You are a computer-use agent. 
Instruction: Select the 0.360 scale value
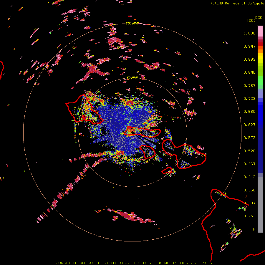click(x=249, y=190)
